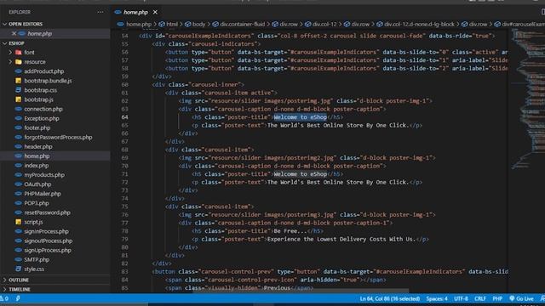The width and height of the screenshot is (545, 306).
Task: Open header.php file
Action: 37,146
